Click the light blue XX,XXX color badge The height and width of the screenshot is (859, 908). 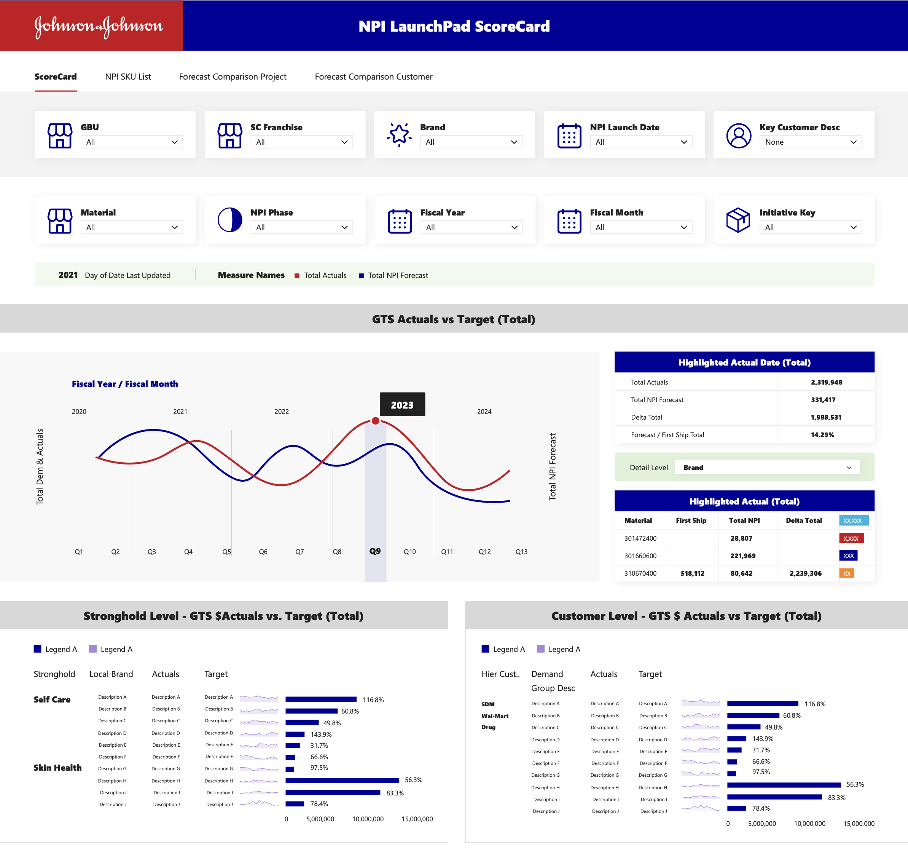pos(853,521)
